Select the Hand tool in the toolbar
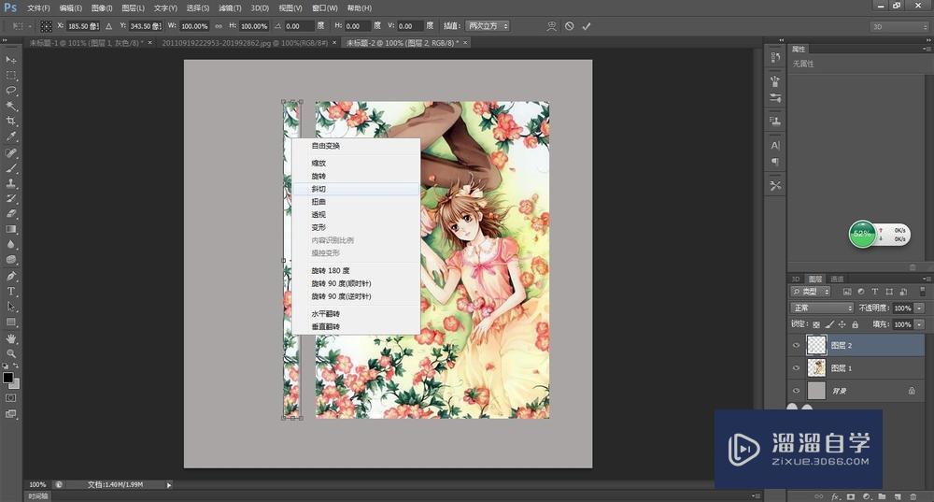Image resolution: width=934 pixels, height=502 pixels. point(11,337)
